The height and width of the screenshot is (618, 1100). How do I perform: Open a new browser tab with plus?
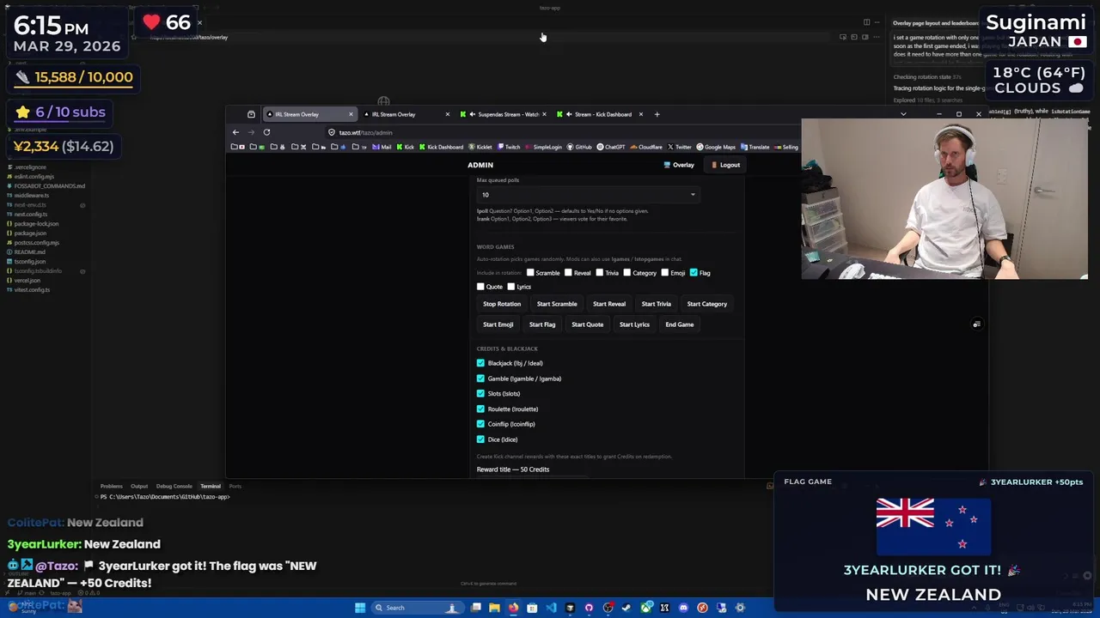coord(657,114)
